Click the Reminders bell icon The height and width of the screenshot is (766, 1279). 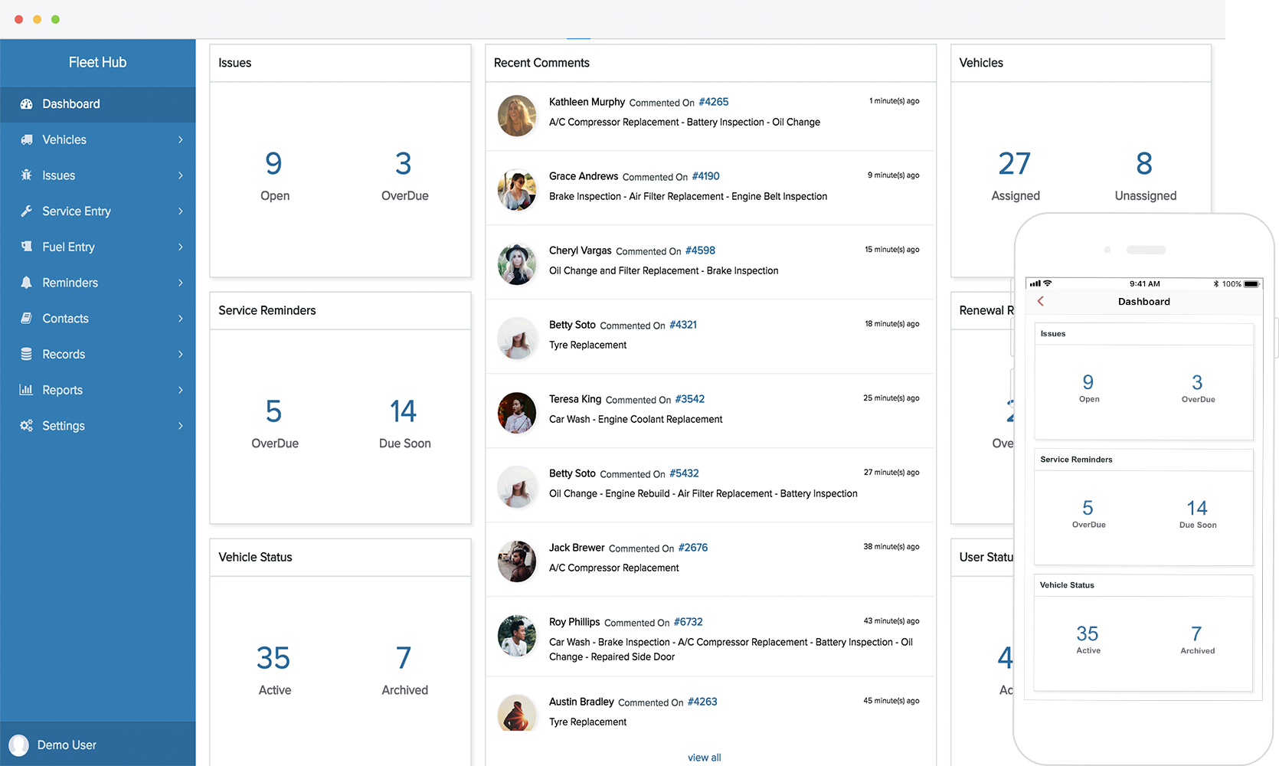[x=26, y=283]
